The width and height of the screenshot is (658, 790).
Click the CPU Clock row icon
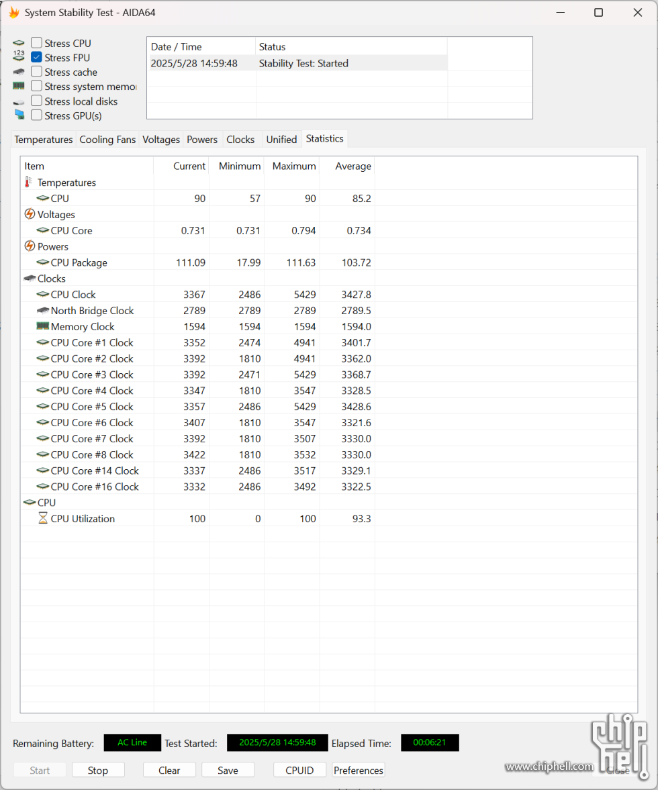[43, 294]
